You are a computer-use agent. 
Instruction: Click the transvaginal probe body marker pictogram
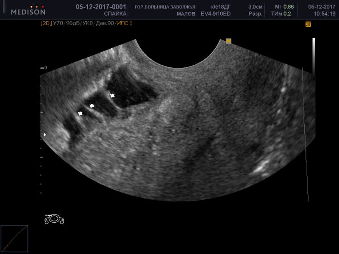point(54,219)
